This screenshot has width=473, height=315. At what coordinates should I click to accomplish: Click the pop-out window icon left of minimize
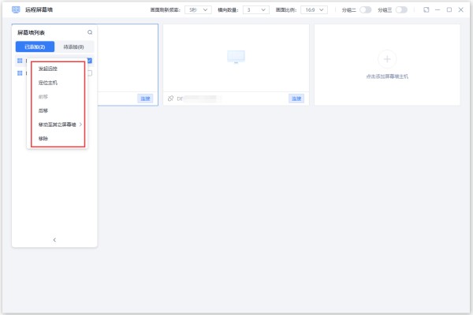(x=426, y=10)
